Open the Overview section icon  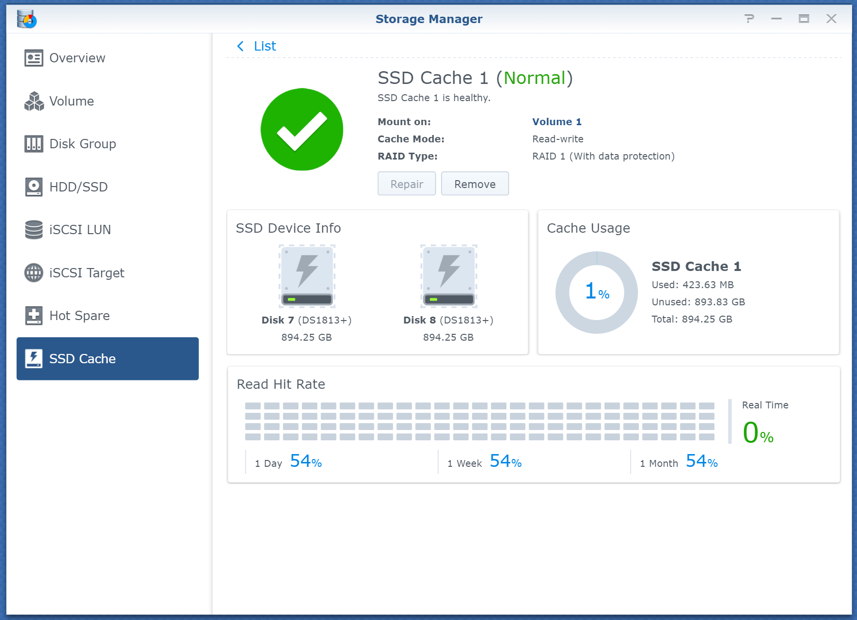click(x=33, y=57)
